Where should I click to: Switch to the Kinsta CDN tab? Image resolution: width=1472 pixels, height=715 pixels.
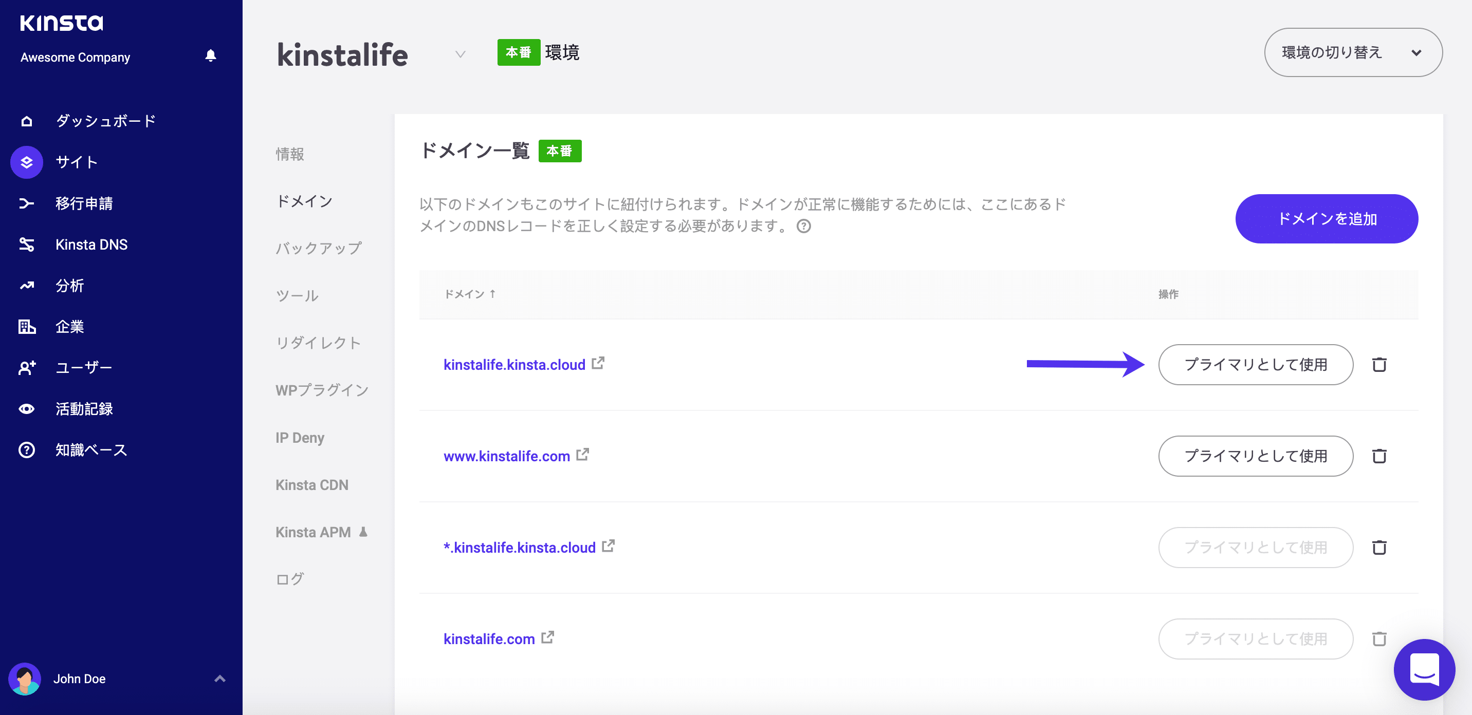click(x=312, y=485)
